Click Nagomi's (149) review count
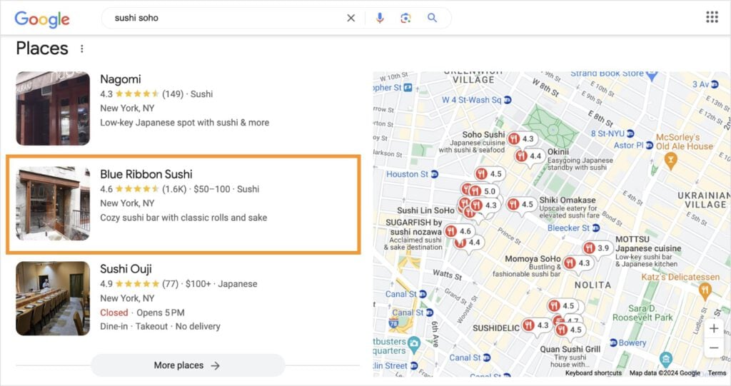Screen dimensions: 731x386 pyautogui.click(x=173, y=94)
